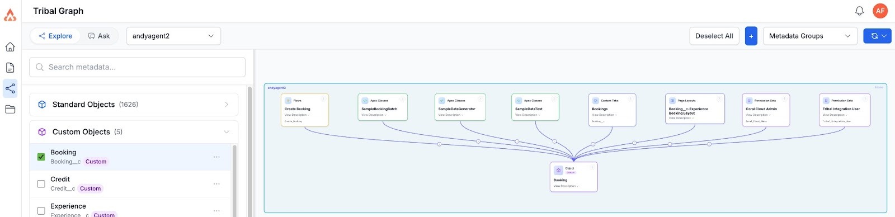895x217 pixels.
Task: Click edge marker on Tribal Integration User connection
Action: click(709, 144)
